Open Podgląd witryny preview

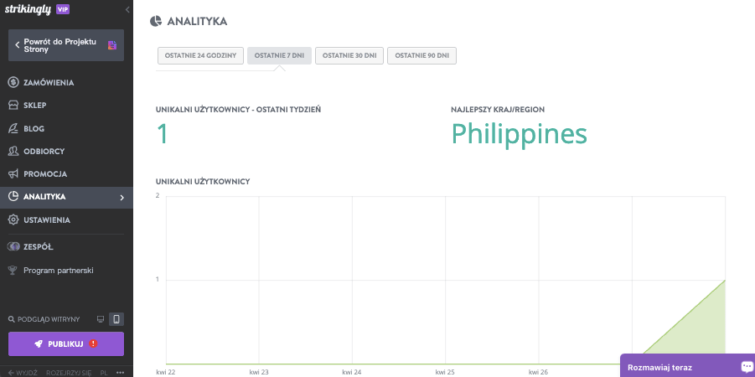[x=49, y=319]
